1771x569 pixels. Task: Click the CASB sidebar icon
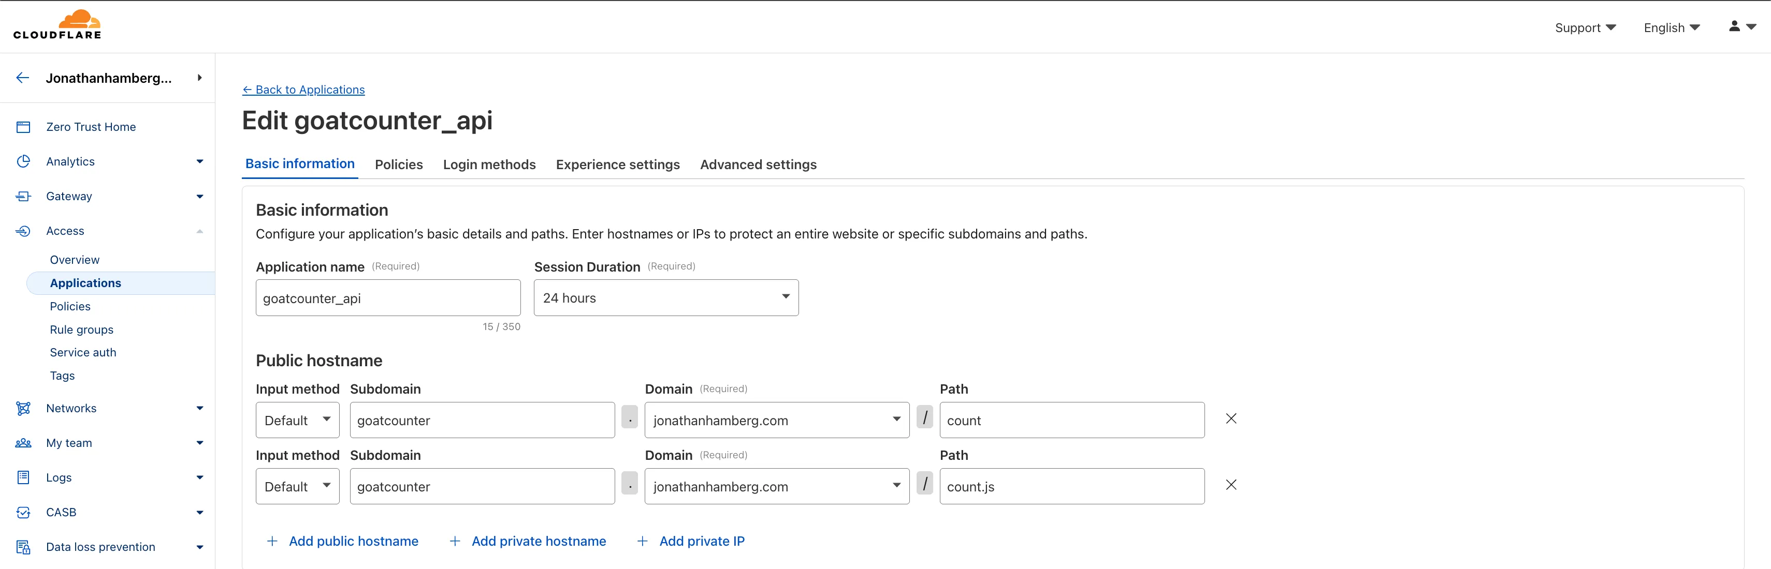tap(23, 512)
